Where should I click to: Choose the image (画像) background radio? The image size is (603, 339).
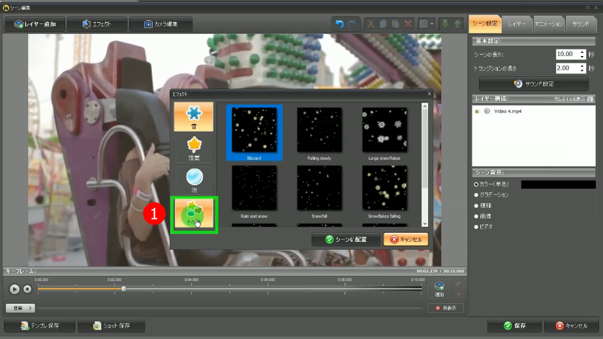476,216
